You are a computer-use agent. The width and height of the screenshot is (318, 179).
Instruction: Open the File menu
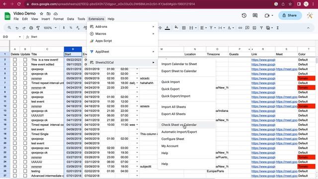coord(16,19)
